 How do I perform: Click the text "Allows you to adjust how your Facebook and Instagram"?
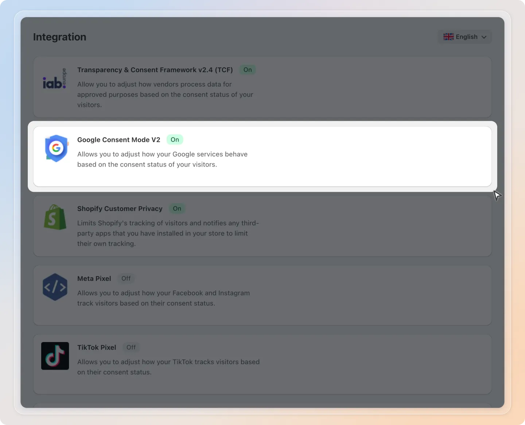163,293
